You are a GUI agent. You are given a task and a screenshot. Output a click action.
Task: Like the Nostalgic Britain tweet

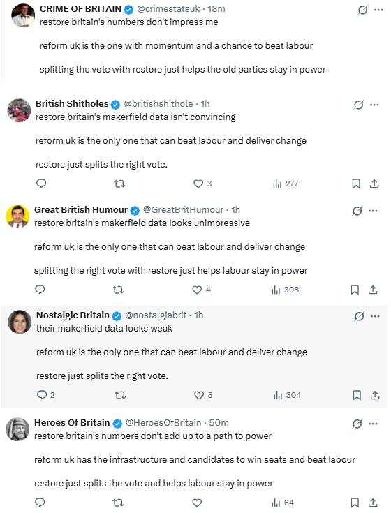(x=203, y=395)
